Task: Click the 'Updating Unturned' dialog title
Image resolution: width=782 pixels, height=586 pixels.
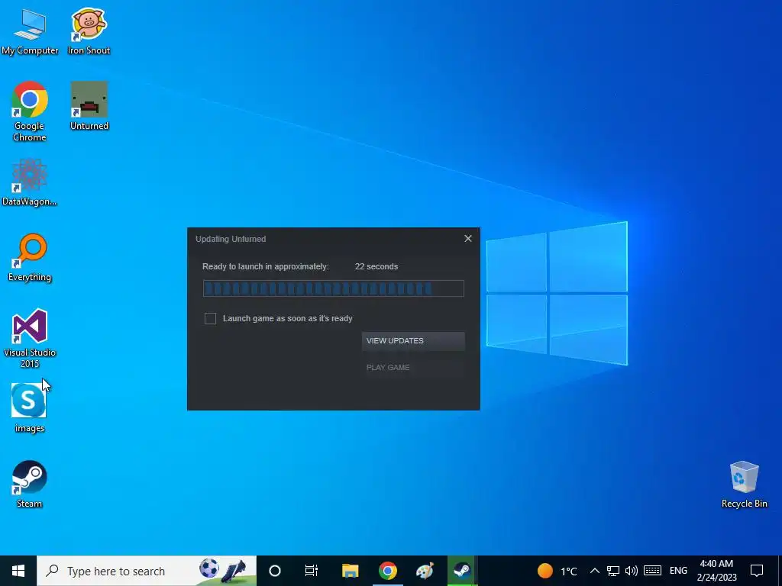Action: click(x=231, y=239)
